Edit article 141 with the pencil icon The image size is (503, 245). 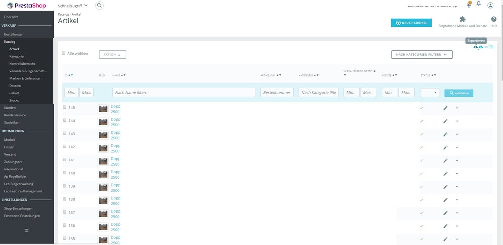[445, 161]
